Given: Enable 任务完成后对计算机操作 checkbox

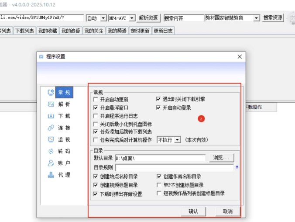Looking at the screenshot, I should click(x=96, y=140).
